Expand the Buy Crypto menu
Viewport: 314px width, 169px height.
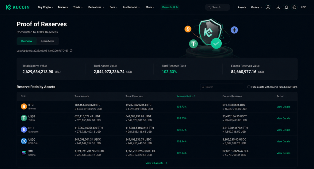[x=45, y=7]
